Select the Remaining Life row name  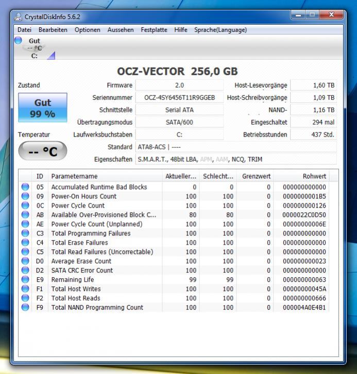73,280
